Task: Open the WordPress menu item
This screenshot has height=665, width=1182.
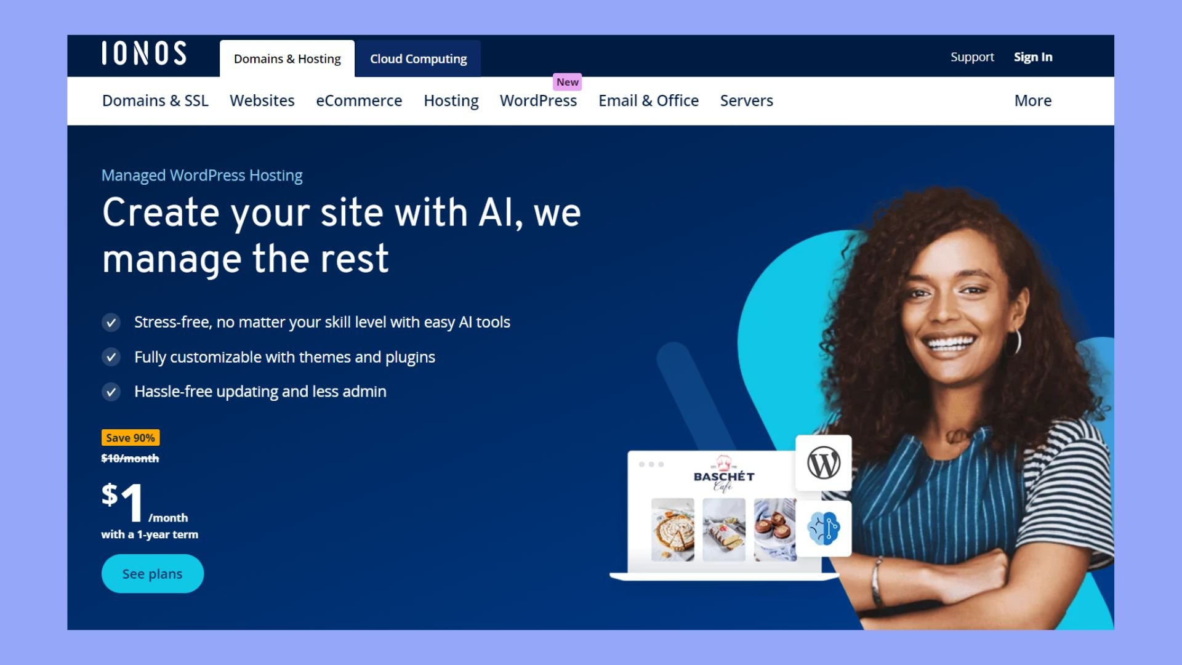Action: (x=538, y=100)
